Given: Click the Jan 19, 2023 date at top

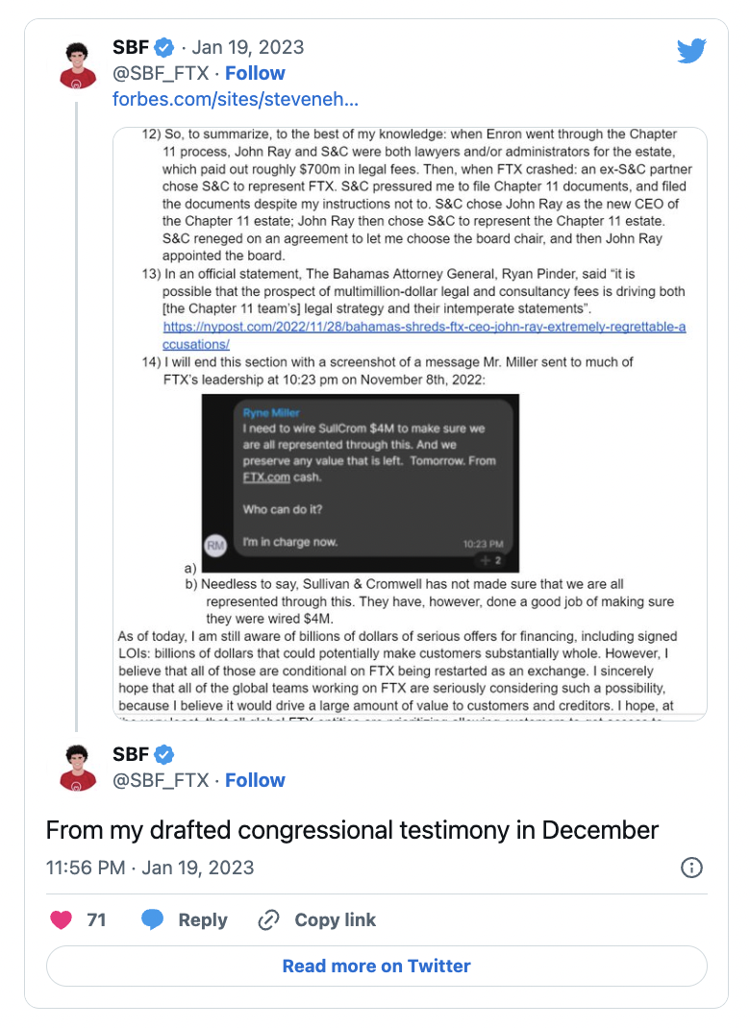Looking at the screenshot, I should click(x=248, y=47).
